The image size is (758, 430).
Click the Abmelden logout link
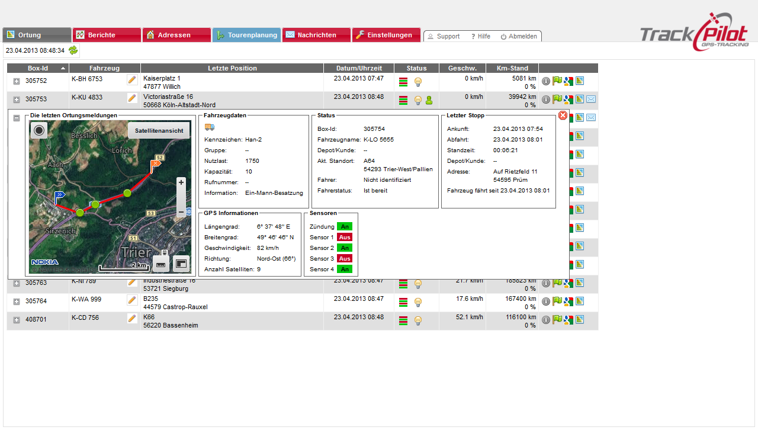coord(519,37)
